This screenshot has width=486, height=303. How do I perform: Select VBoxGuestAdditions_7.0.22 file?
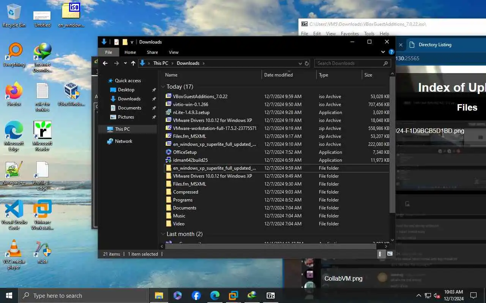click(277, 97)
